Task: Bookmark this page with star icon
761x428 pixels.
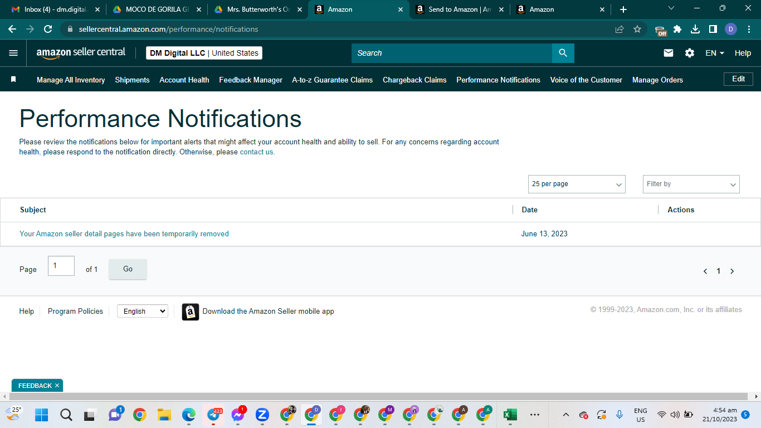Action: (637, 29)
